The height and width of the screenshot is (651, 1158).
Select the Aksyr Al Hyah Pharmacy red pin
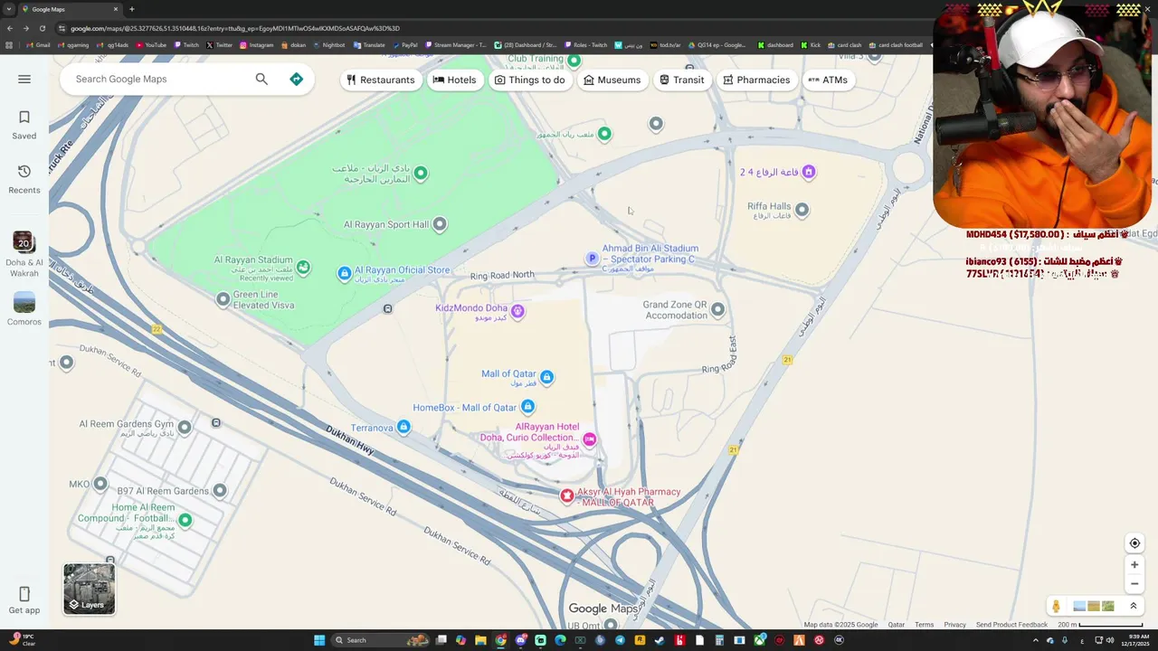(567, 495)
